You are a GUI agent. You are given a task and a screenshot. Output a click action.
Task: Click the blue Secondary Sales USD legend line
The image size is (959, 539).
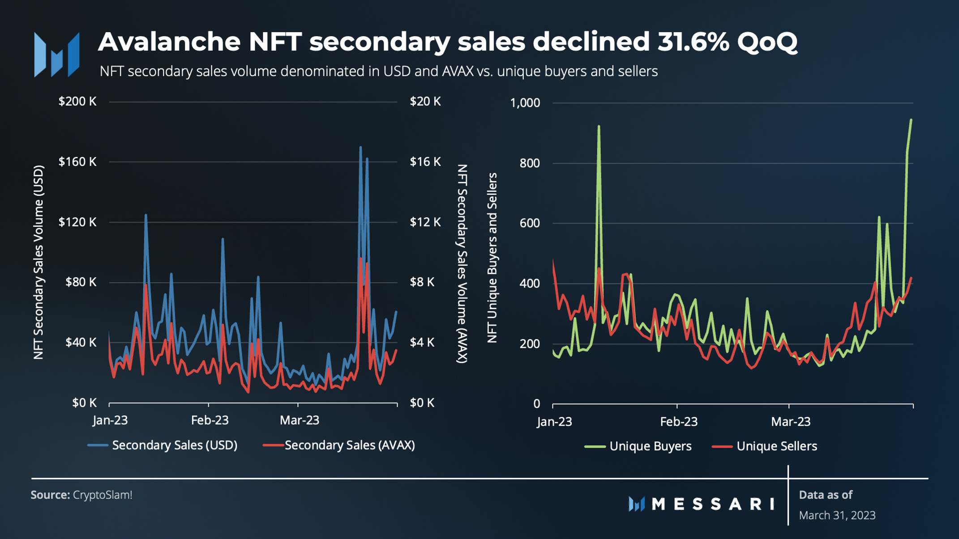tap(98, 446)
